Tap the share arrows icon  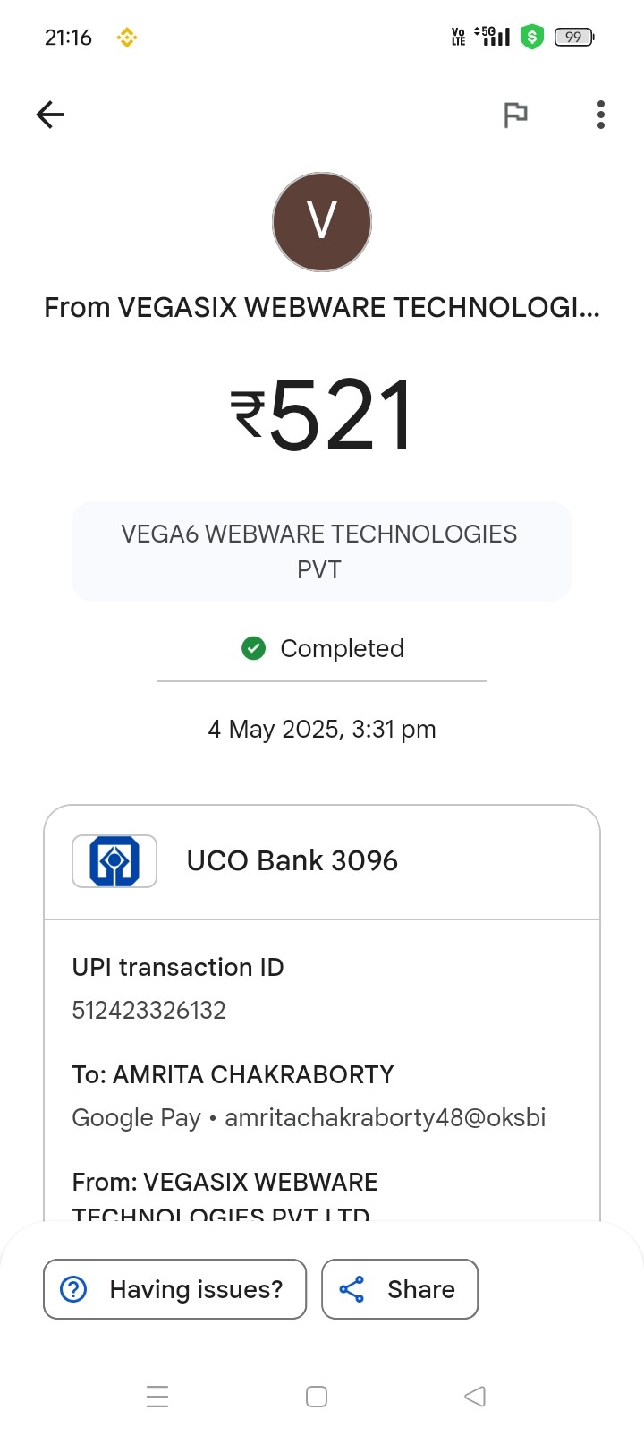tap(352, 1289)
